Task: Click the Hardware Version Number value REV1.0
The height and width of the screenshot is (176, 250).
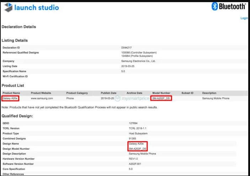Action: point(133,159)
